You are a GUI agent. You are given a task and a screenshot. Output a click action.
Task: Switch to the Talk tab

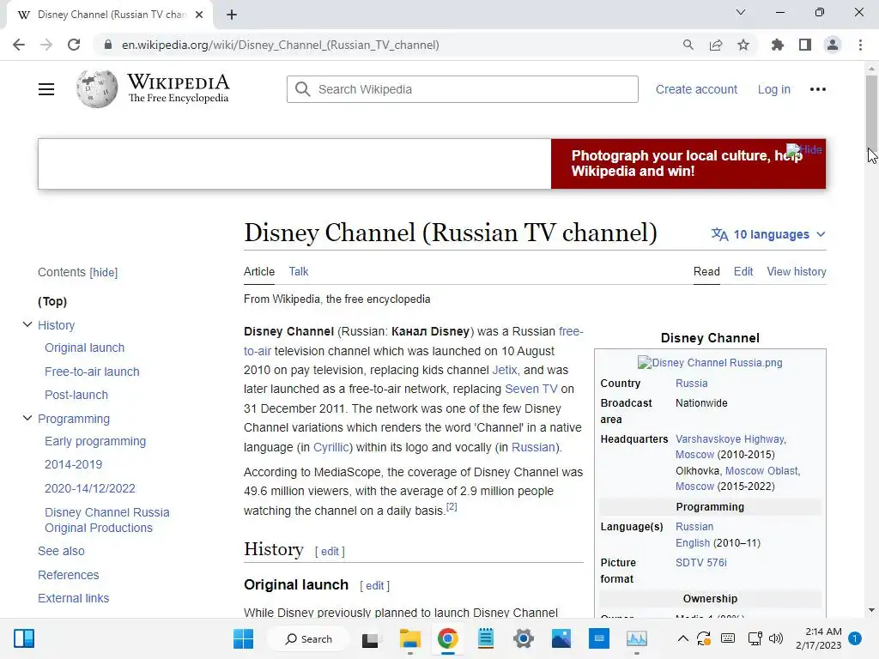click(x=298, y=271)
